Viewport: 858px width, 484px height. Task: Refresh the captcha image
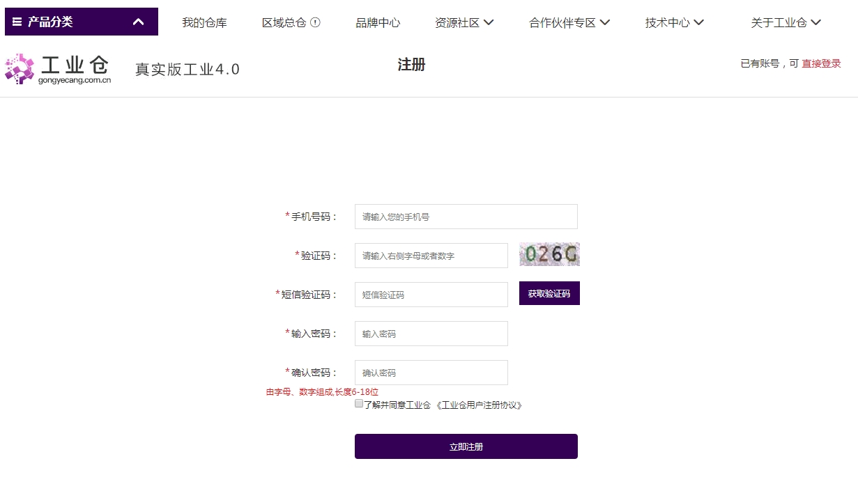point(549,254)
